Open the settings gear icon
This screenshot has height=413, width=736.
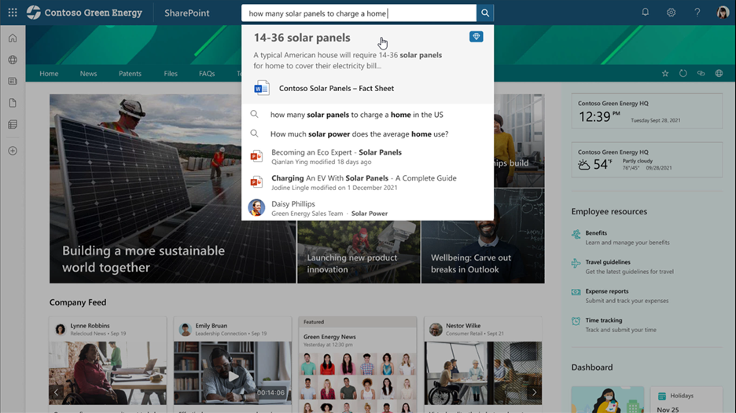click(x=671, y=13)
